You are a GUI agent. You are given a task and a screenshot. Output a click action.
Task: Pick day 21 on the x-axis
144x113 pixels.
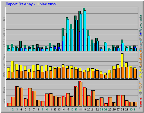(93, 110)
